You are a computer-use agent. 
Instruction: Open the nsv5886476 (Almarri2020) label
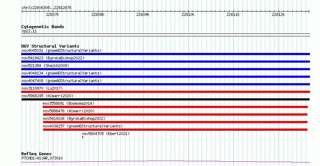point(69,111)
